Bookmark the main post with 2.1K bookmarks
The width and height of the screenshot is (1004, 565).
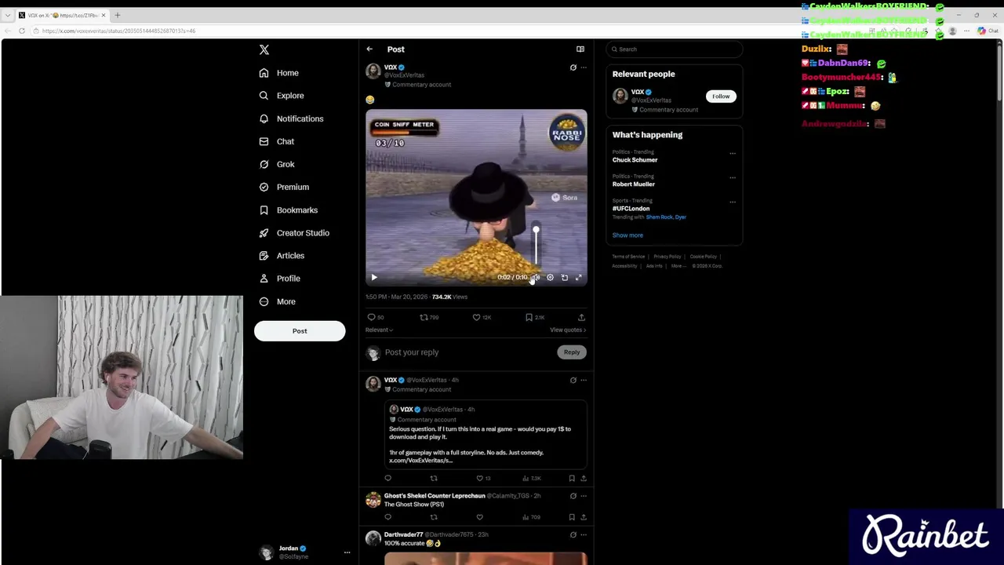[x=534, y=318]
